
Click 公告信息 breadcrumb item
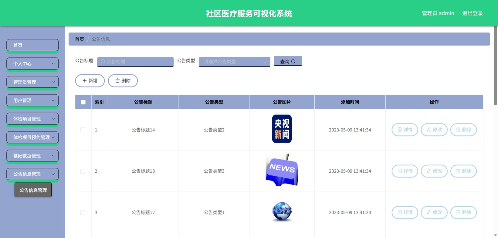101,39
